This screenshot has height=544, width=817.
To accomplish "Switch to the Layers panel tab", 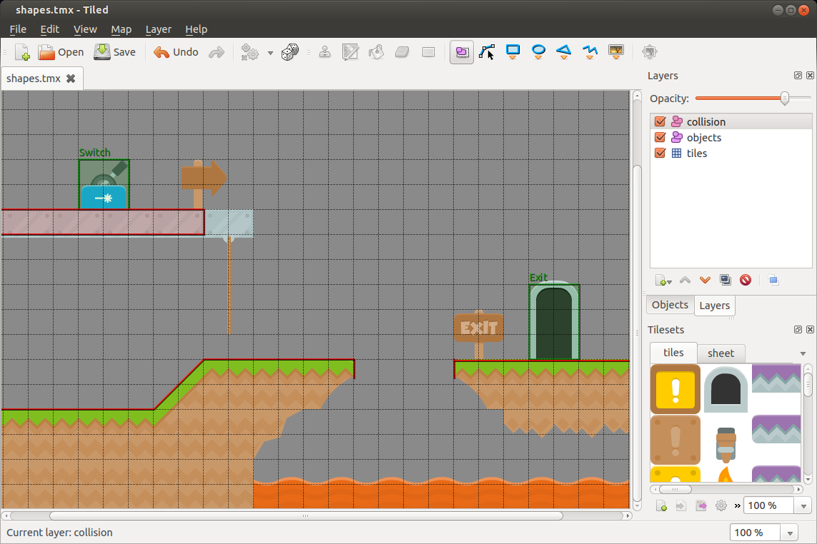I will coord(714,305).
